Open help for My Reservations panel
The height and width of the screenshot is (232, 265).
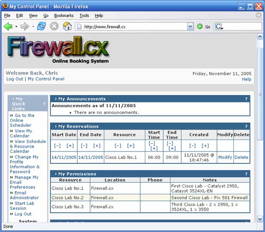[x=246, y=126]
